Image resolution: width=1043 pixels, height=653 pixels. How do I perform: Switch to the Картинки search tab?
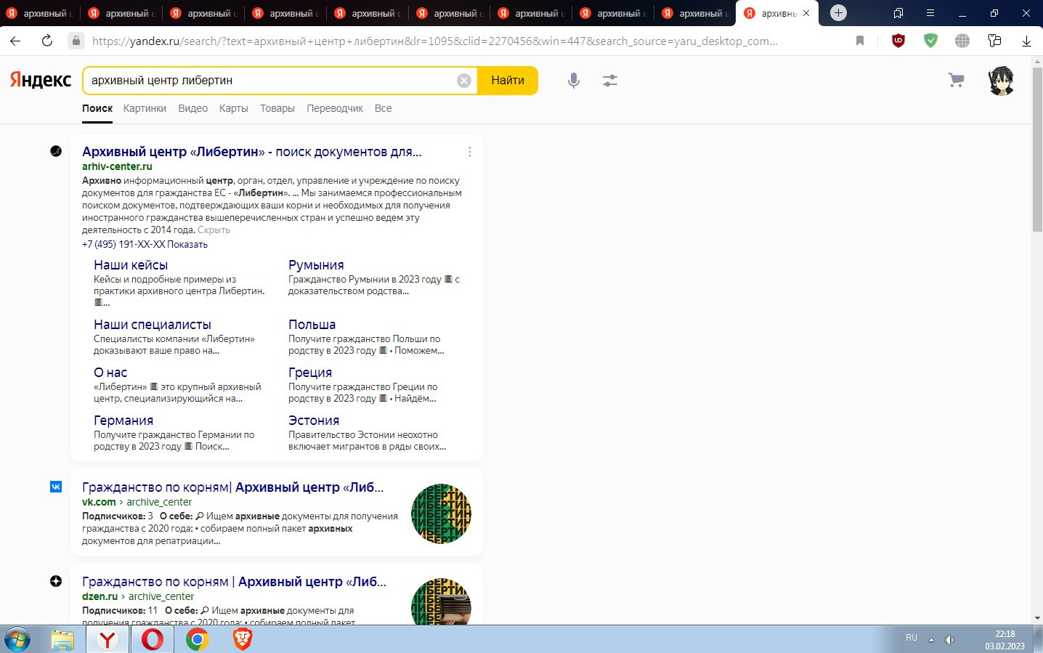click(145, 108)
